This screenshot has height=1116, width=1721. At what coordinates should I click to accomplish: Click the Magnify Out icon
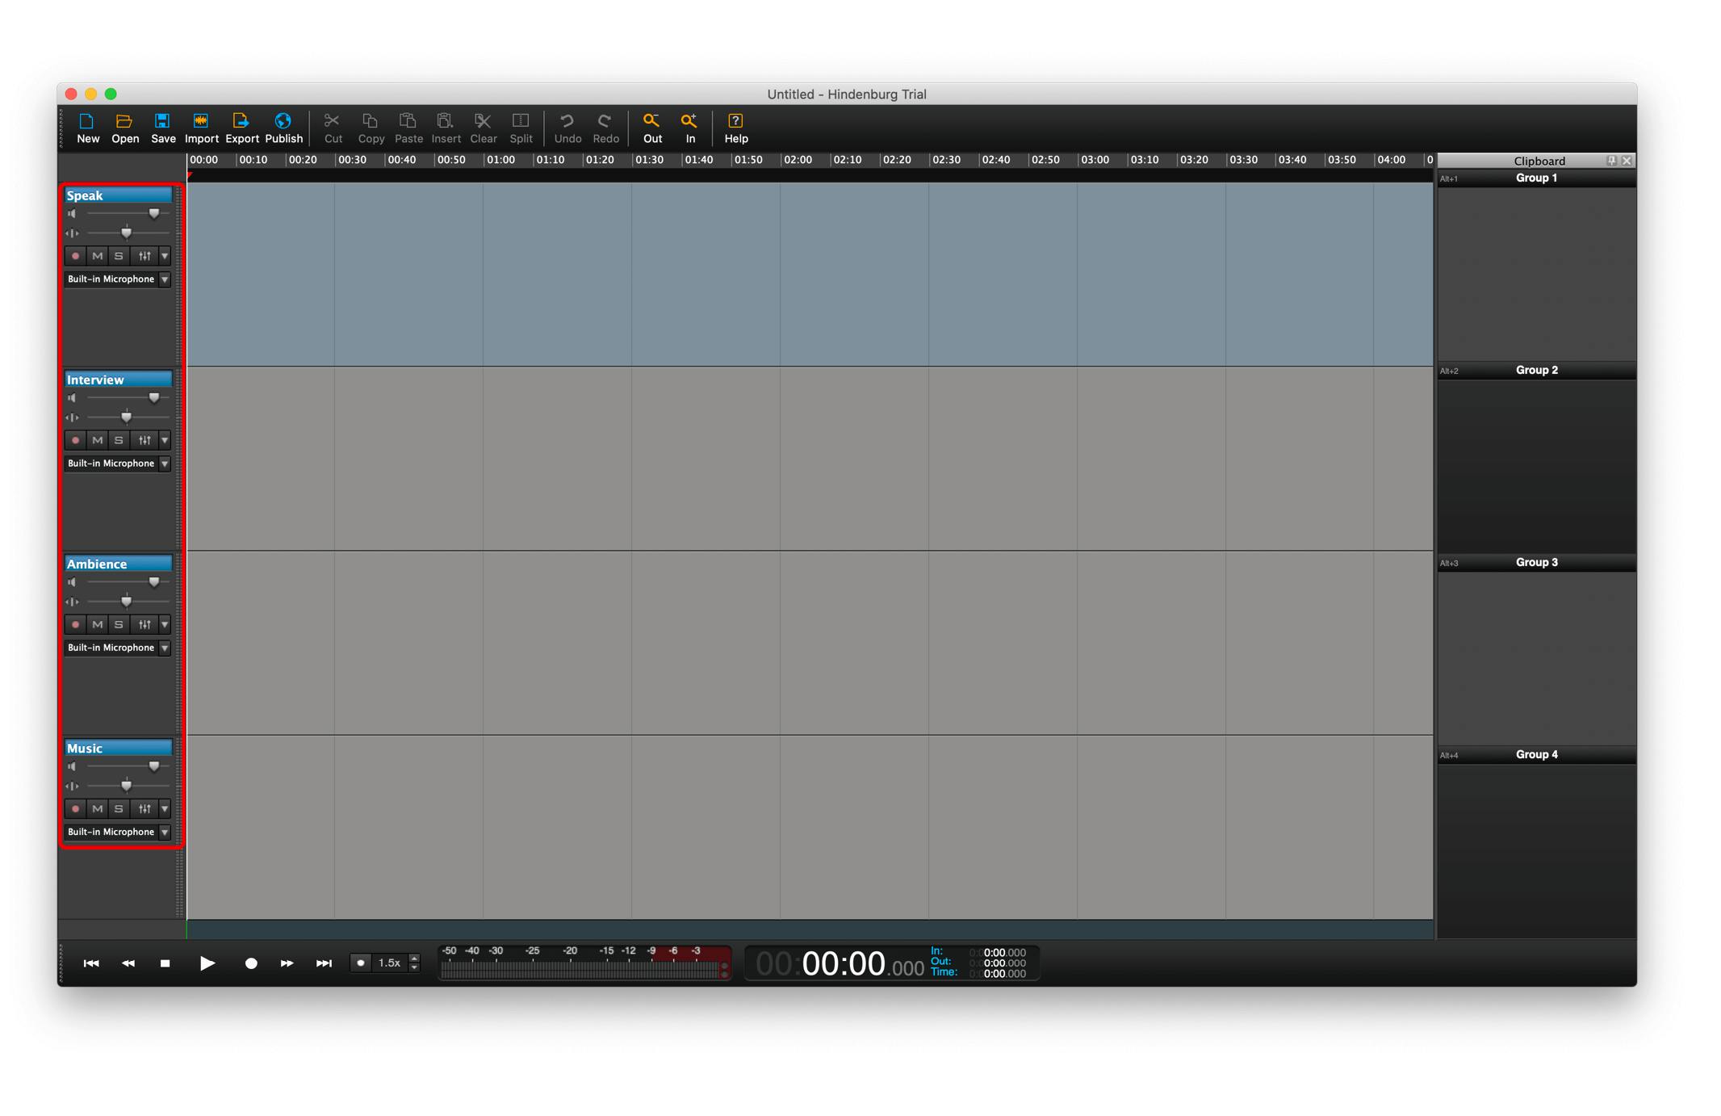click(651, 128)
